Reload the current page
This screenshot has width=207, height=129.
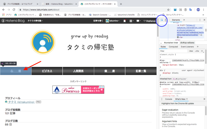pyautogui.click(x=14, y=10)
